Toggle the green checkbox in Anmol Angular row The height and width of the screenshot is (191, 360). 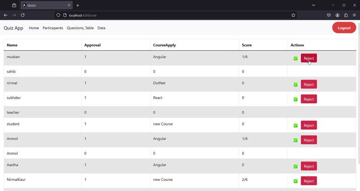[296, 140]
